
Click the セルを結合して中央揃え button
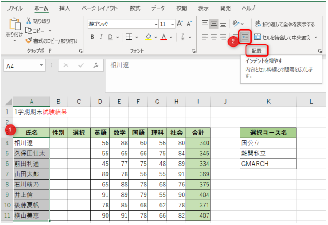tap(283, 37)
